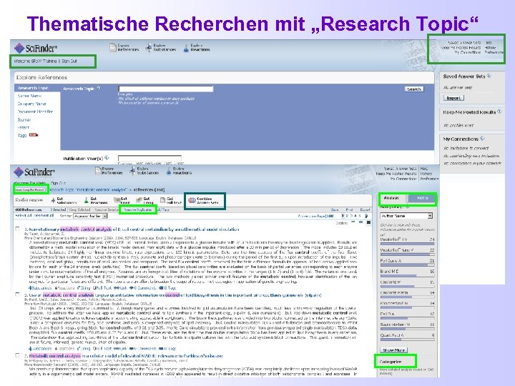515x386 pixels.
Task: Click the Categorize link
Action: pyautogui.click(x=391, y=362)
